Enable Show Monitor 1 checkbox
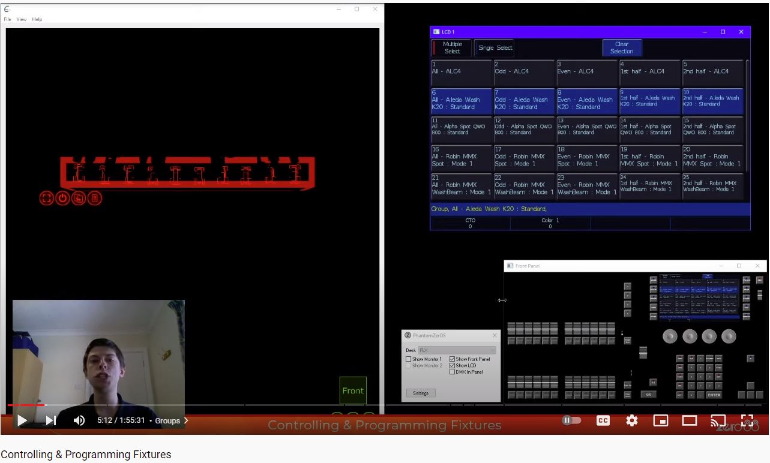770x463 pixels. tap(409, 359)
